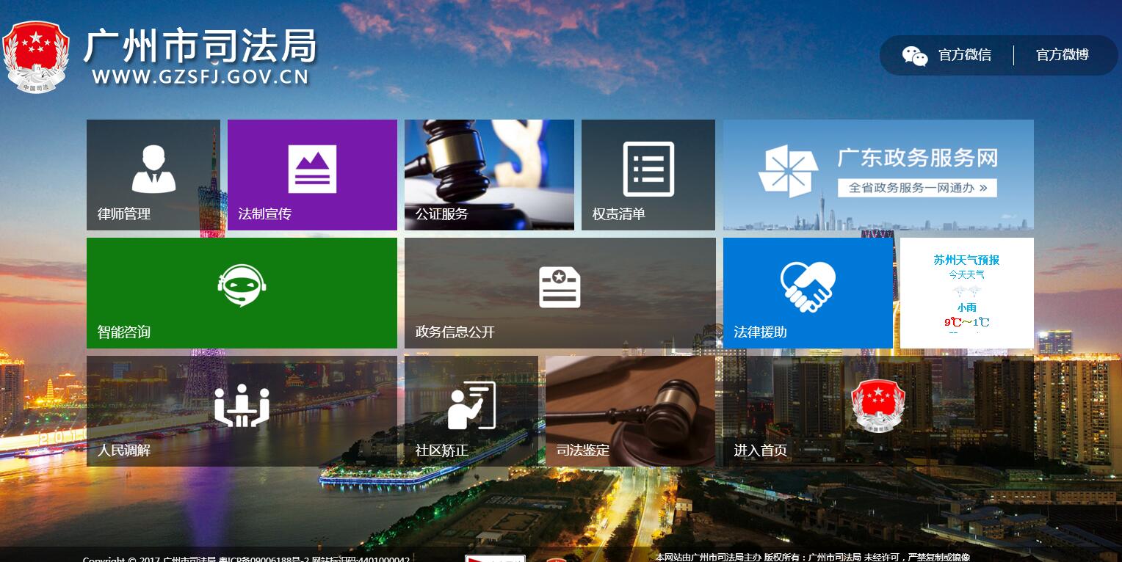Open the 社区矫正 presenter icon
Image resolution: width=1122 pixels, height=562 pixels.
(471, 405)
